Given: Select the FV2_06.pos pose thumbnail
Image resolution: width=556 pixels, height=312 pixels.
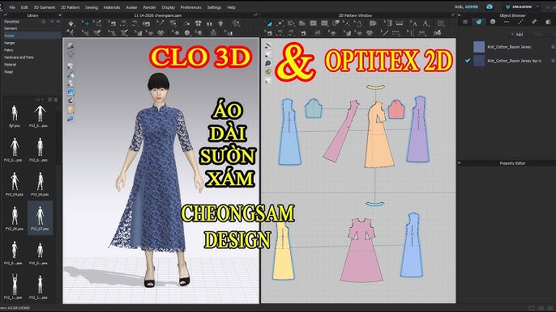Looking at the screenshot, I should pos(15,218).
